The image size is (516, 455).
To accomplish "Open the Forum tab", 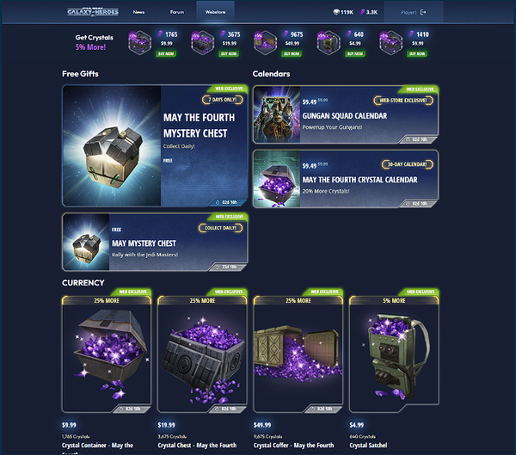I will (x=177, y=12).
